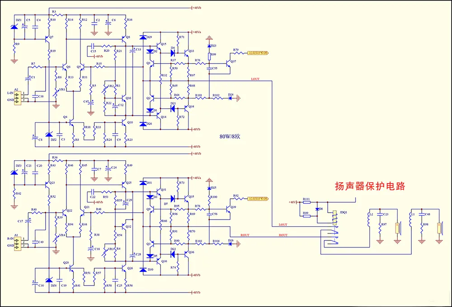
Task: Click the R89 resistor label
Action: pyautogui.click(x=306, y=213)
